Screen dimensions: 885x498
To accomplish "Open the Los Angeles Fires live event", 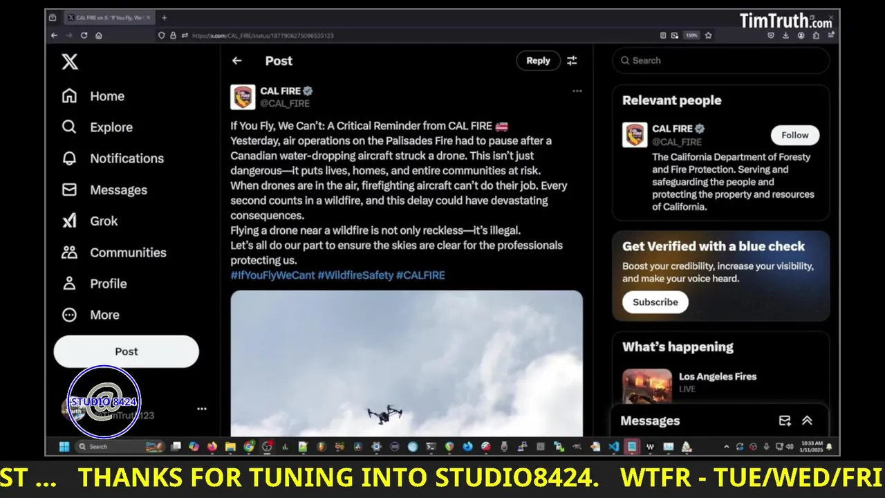I will (x=718, y=376).
